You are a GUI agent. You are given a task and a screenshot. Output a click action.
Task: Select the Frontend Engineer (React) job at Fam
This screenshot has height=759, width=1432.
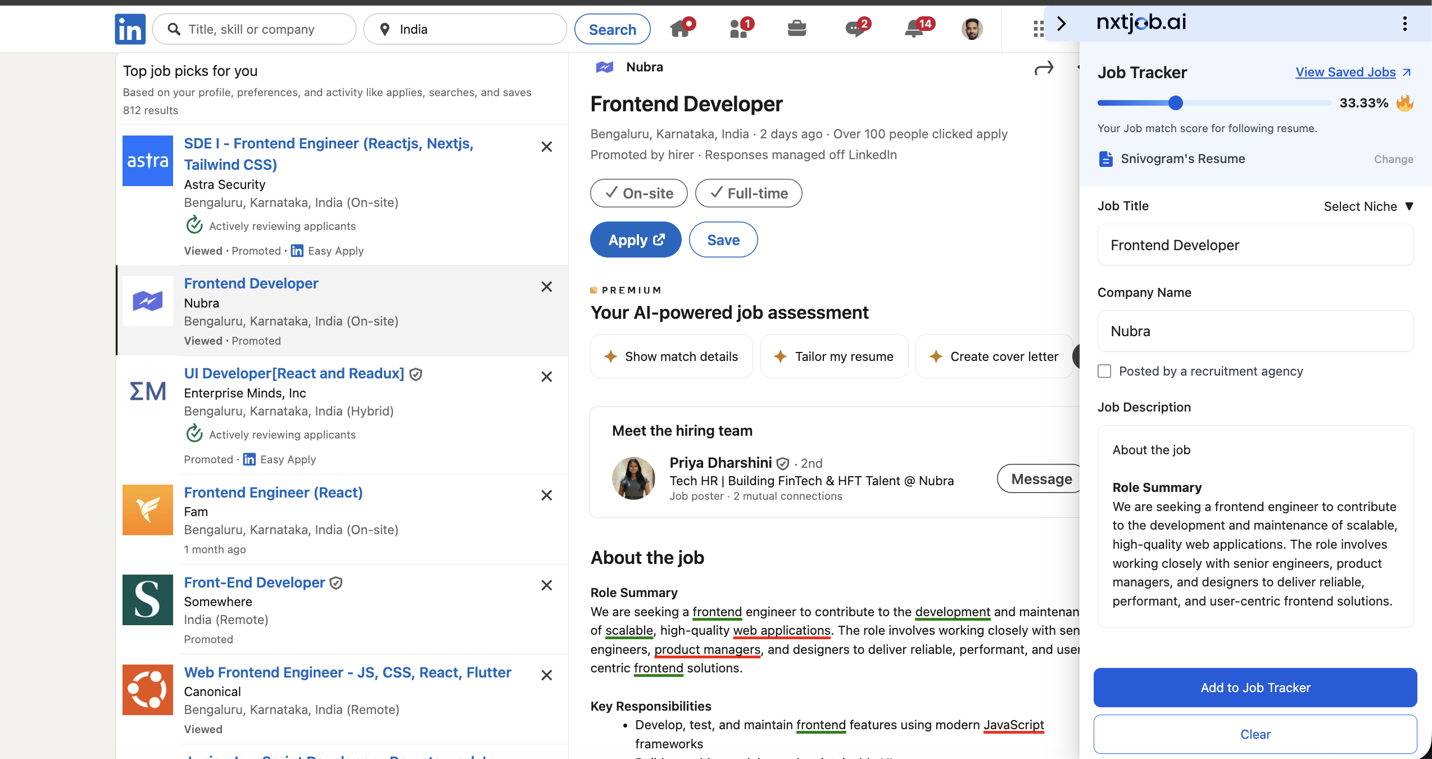coord(273,492)
